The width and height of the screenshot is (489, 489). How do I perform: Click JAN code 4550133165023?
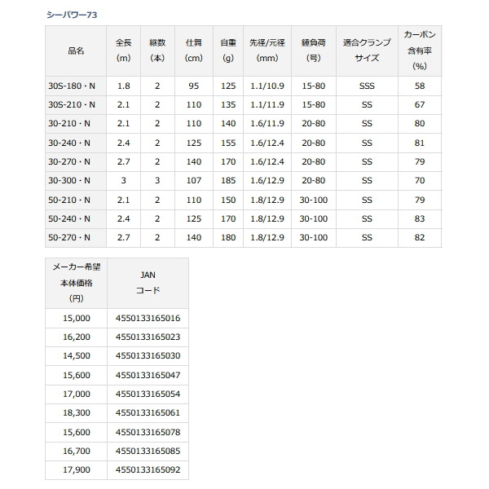[x=148, y=337]
